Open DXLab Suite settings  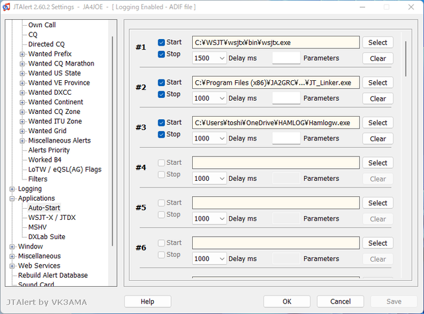coord(47,236)
